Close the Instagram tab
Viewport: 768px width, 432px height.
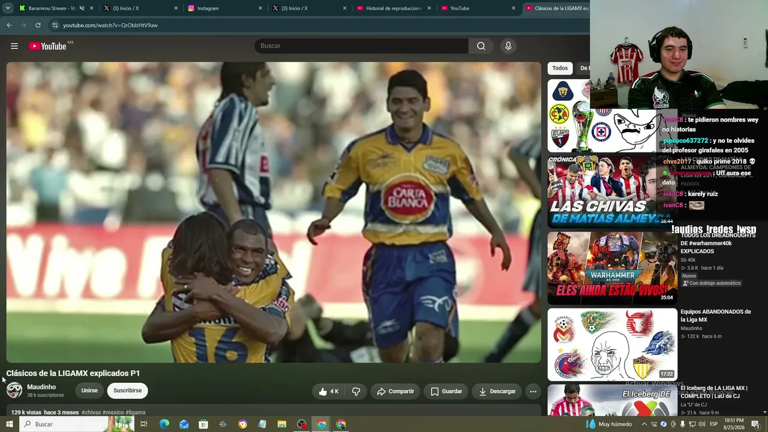coord(260,8)
